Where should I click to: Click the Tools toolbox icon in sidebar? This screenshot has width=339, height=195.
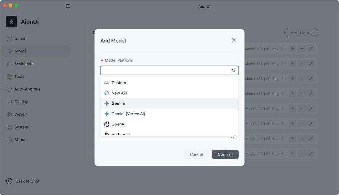tap(9, 76)
